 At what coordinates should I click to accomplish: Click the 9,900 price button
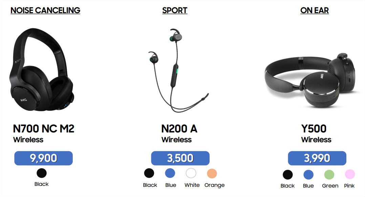(x=44, y=158)
